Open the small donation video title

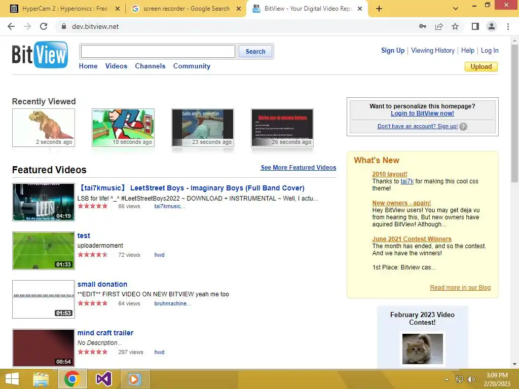[x=102, y=284]
